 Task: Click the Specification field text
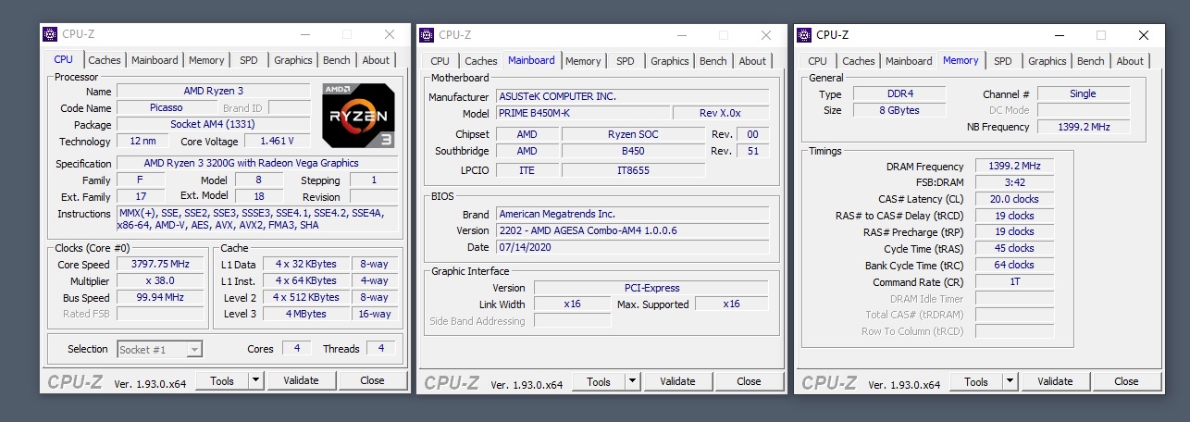coord(258,164)
